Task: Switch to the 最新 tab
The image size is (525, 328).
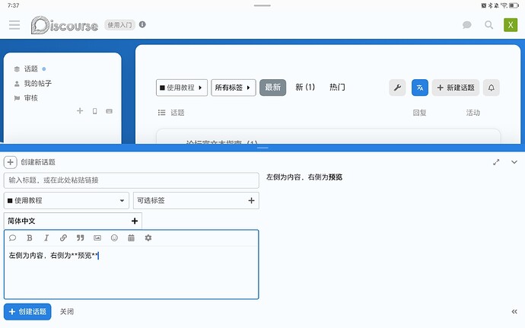Action: [x=273, y=88]
